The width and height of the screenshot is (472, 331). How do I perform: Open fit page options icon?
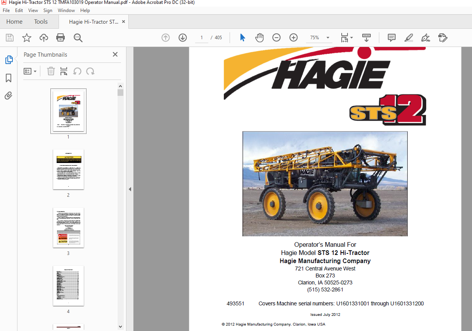346,38
